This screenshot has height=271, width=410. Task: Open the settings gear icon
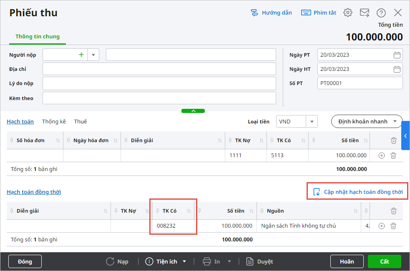tap(348, 13)
